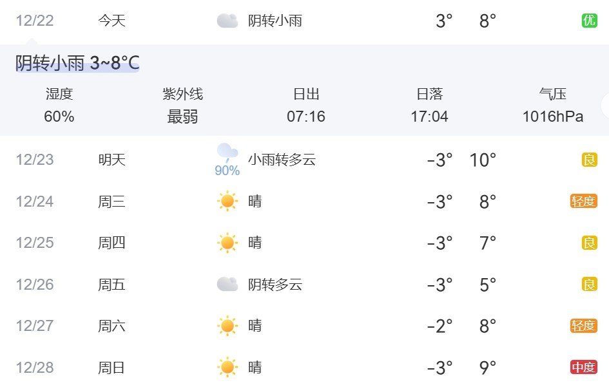Expand the 12/23 明天 forecast row

[x=111, y=160]
